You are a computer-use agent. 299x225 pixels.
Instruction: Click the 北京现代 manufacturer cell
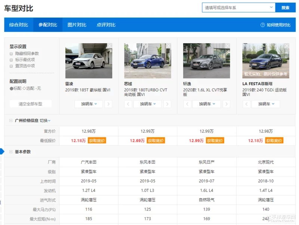[266, 162]
